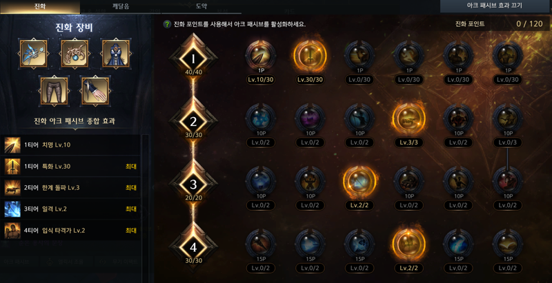Click the glowing 특화 node at Lv.30/30
This screenshot has width=552, height=283.
tap(310, 56)
